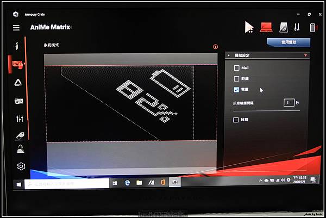Enable the Mail notification checkbox
Image resolution: width=326 pixels, height=218 pixels.
click(x=236, y=68)
